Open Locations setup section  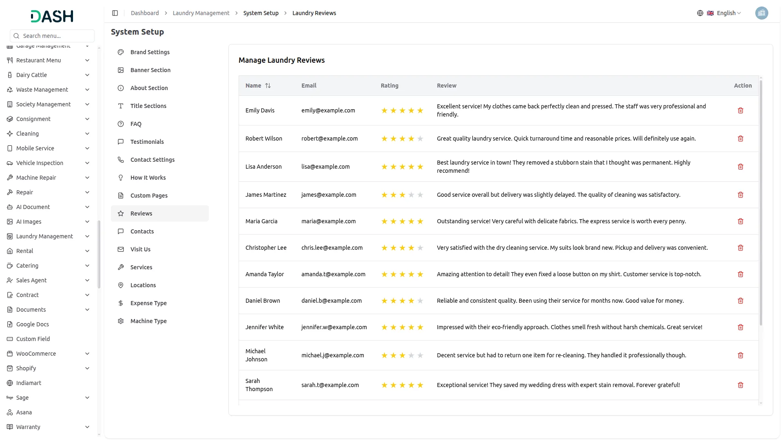(x=160, y=285)
